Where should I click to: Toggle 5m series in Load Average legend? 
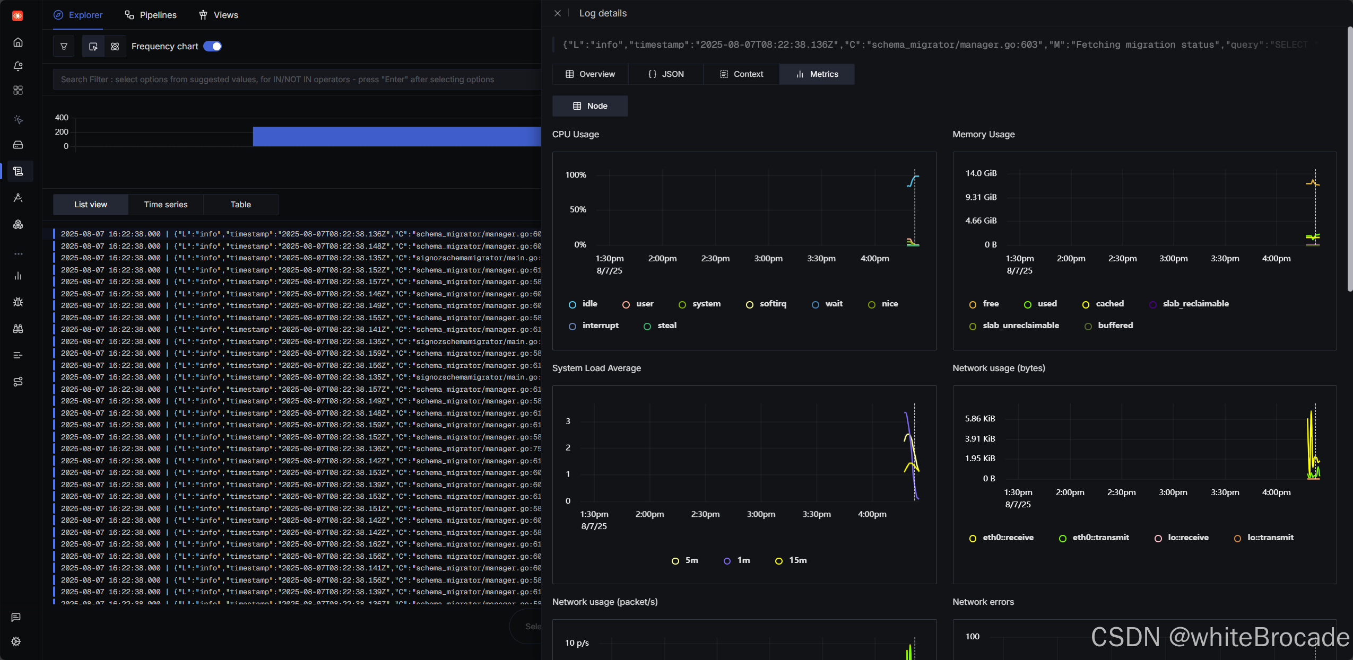pos(685,560)
